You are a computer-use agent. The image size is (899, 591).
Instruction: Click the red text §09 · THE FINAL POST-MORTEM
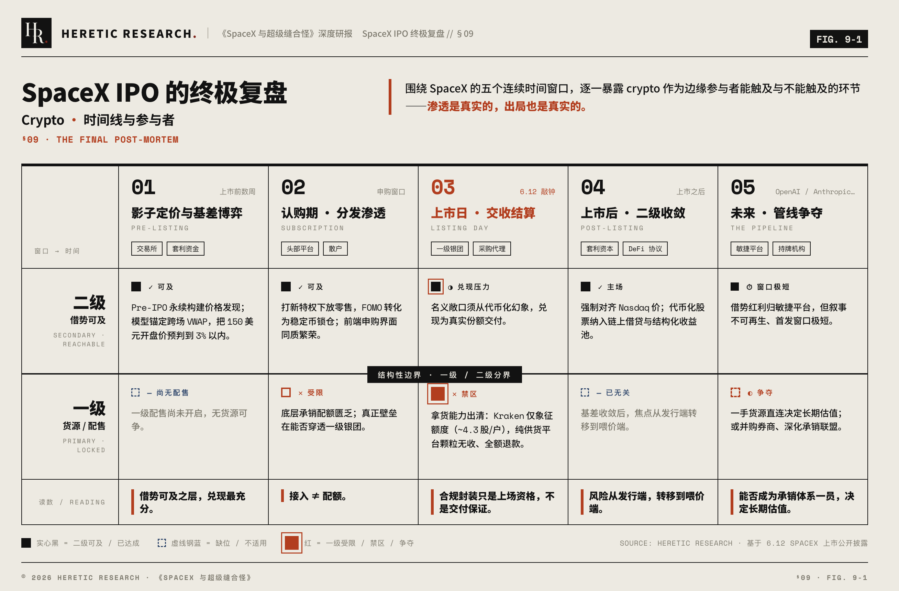coord(100,140)
